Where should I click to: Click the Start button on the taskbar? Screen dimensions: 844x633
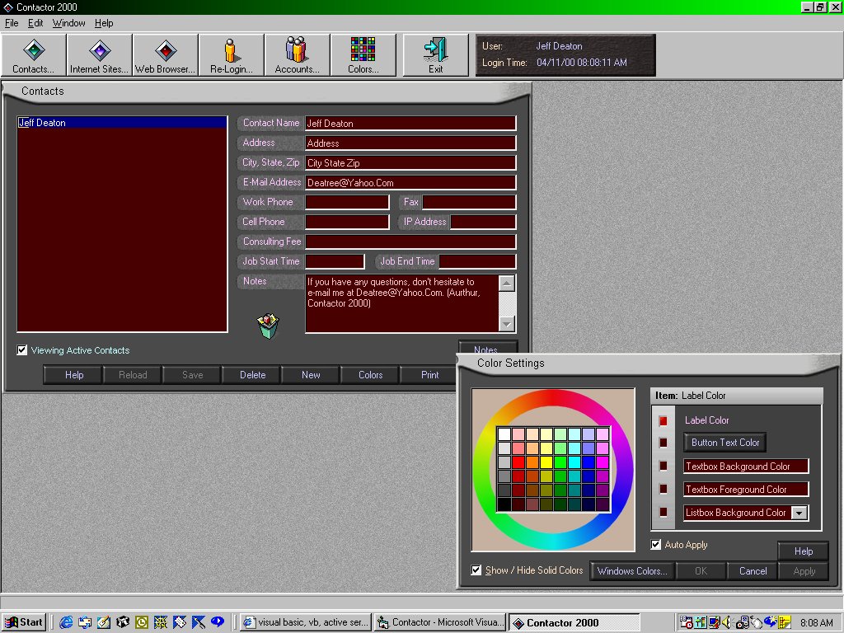pyautogui.click(x=24, y=622)
